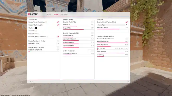
Task: Click the Enable Thirdperson label
Action: click(69, 51)
